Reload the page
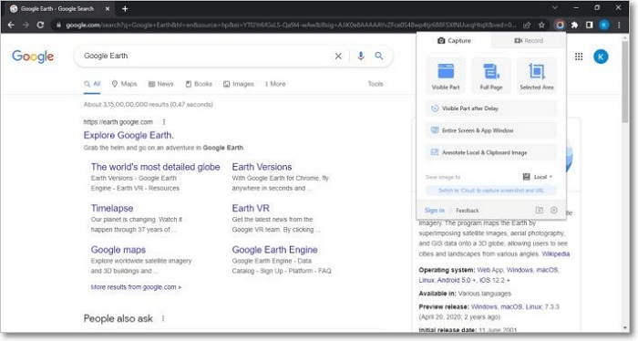This screenshot has height=341, width=638. (40, 25)
